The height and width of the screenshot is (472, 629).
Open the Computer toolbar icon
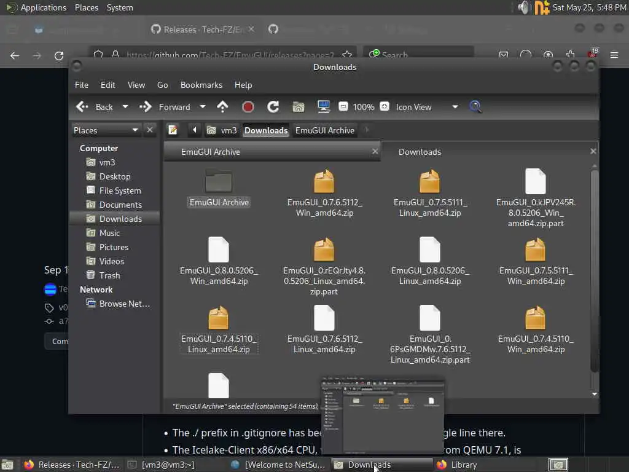(x=323, y=107)
